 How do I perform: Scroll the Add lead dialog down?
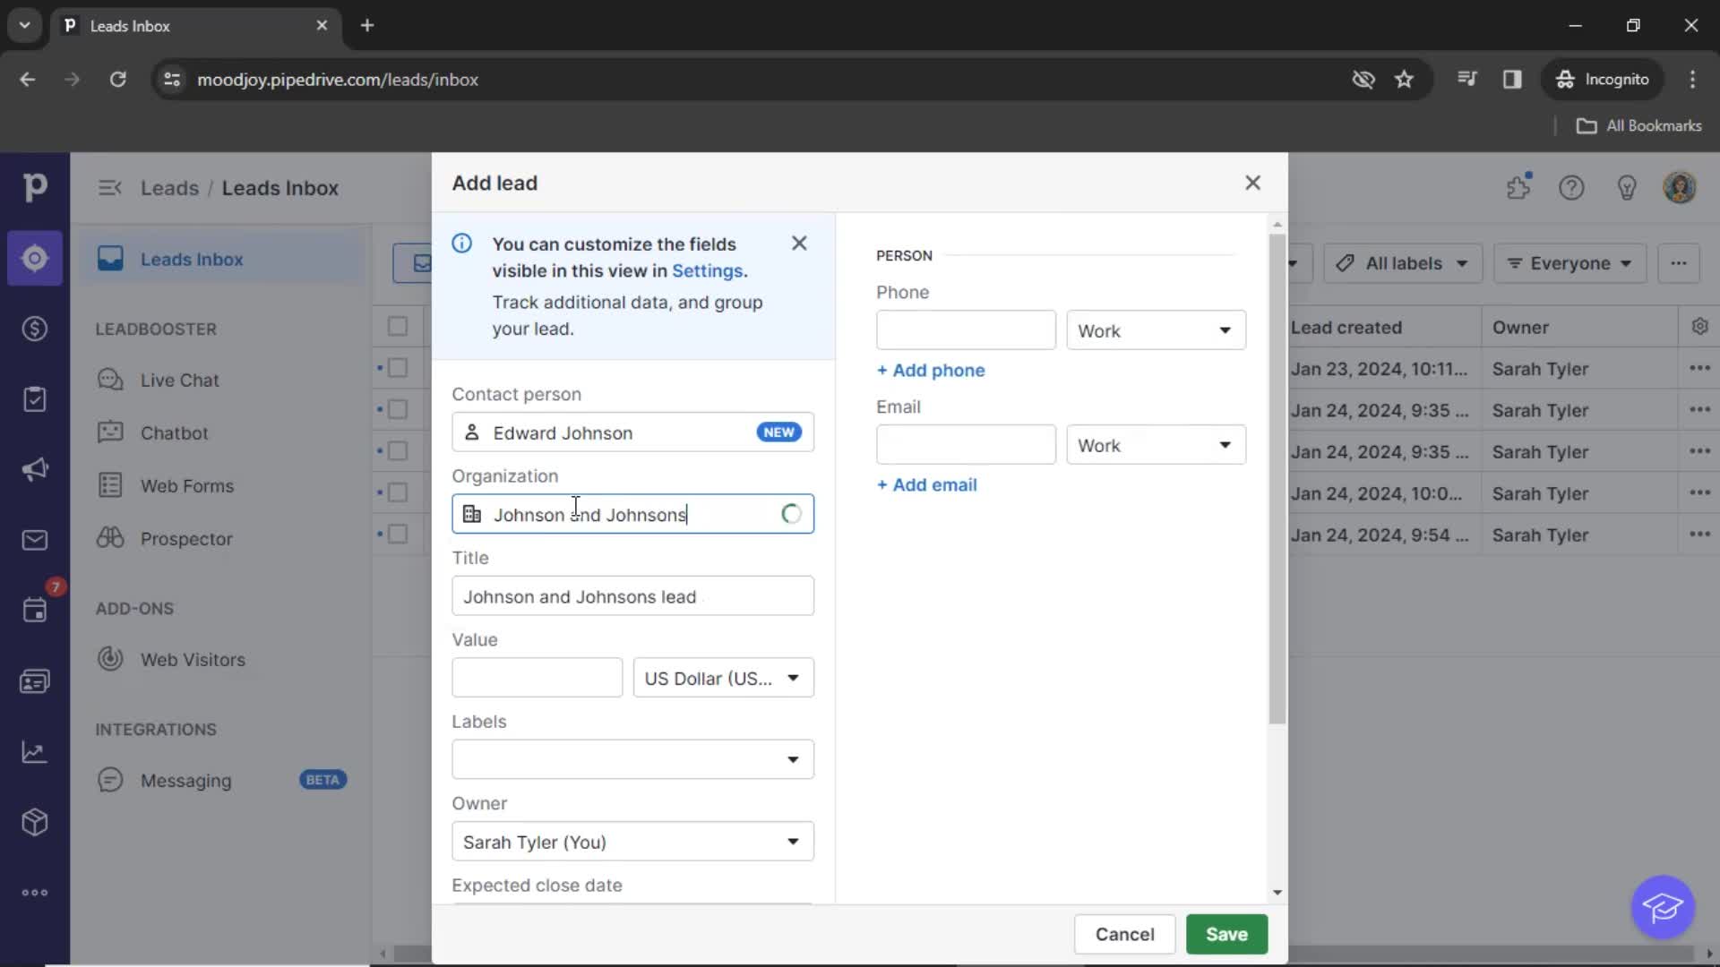coord(1277,893)
